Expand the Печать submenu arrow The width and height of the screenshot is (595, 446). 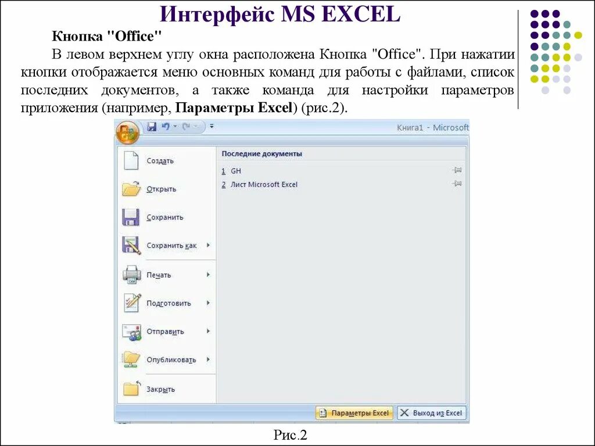pos(209,275)
